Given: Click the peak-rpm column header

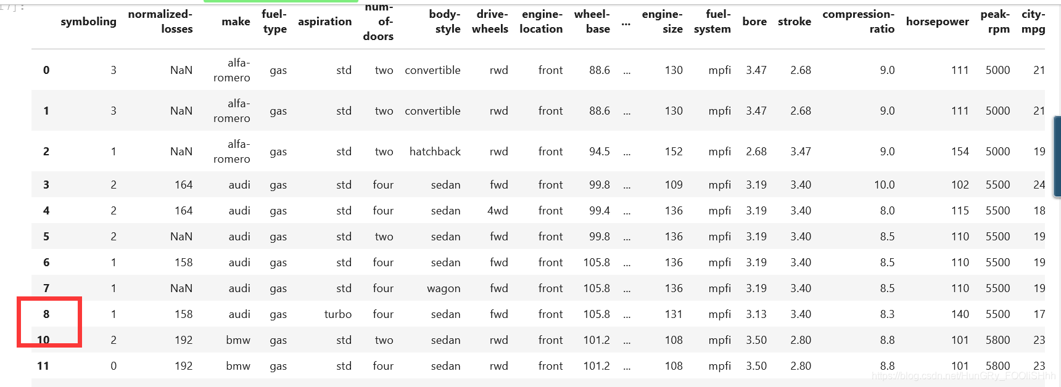Looking at the screenshot, I should coord(996,22).
